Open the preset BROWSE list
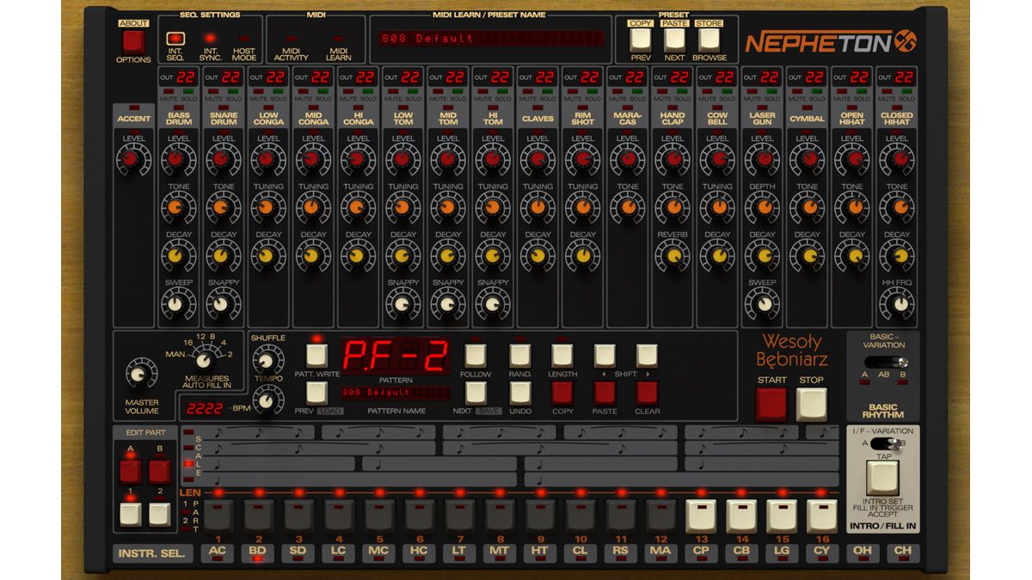This screenshot has width=1032, height=580. [x=709, y=40]
